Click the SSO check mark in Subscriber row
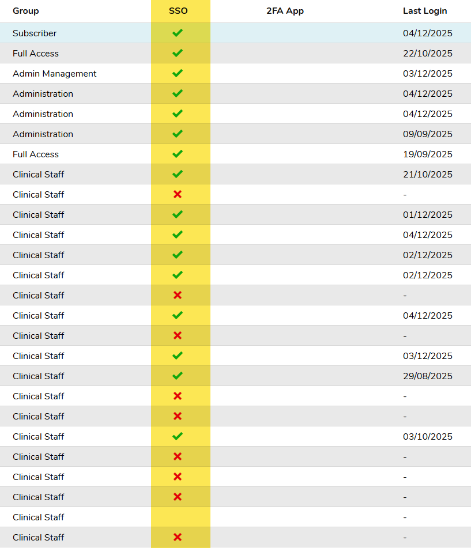The height and width of the screenshot is (548, 471). [178, 33]
